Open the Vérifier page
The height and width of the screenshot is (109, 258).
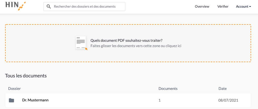[223, 7]
